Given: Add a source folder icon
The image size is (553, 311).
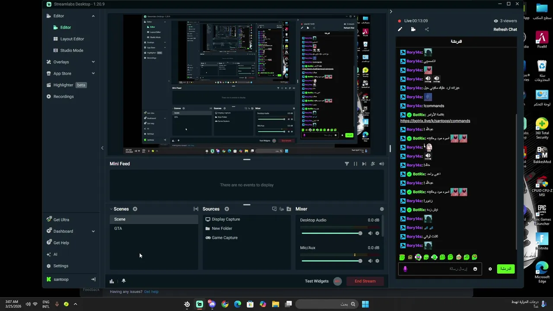Looking at the screenshot, I should pyautogui.click(x=289, y=209).
